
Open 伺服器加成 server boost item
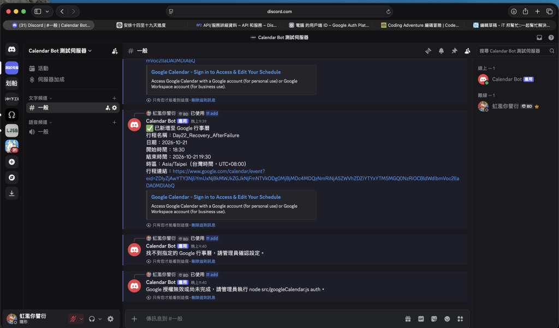pos(72,80)
